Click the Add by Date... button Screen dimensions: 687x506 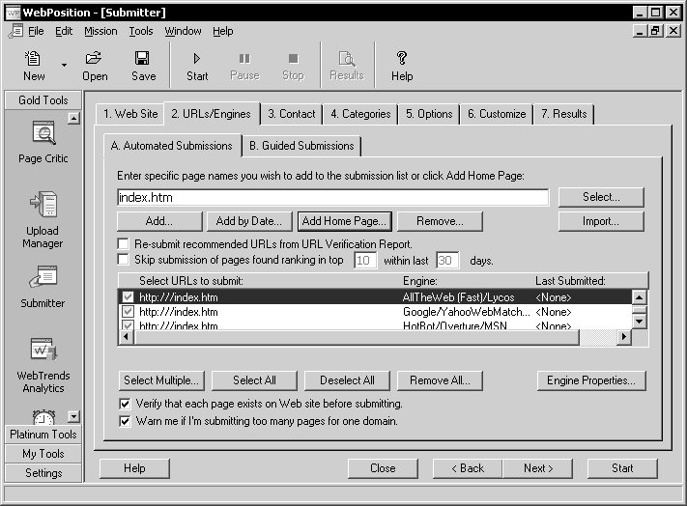click(x=249, y=221)
